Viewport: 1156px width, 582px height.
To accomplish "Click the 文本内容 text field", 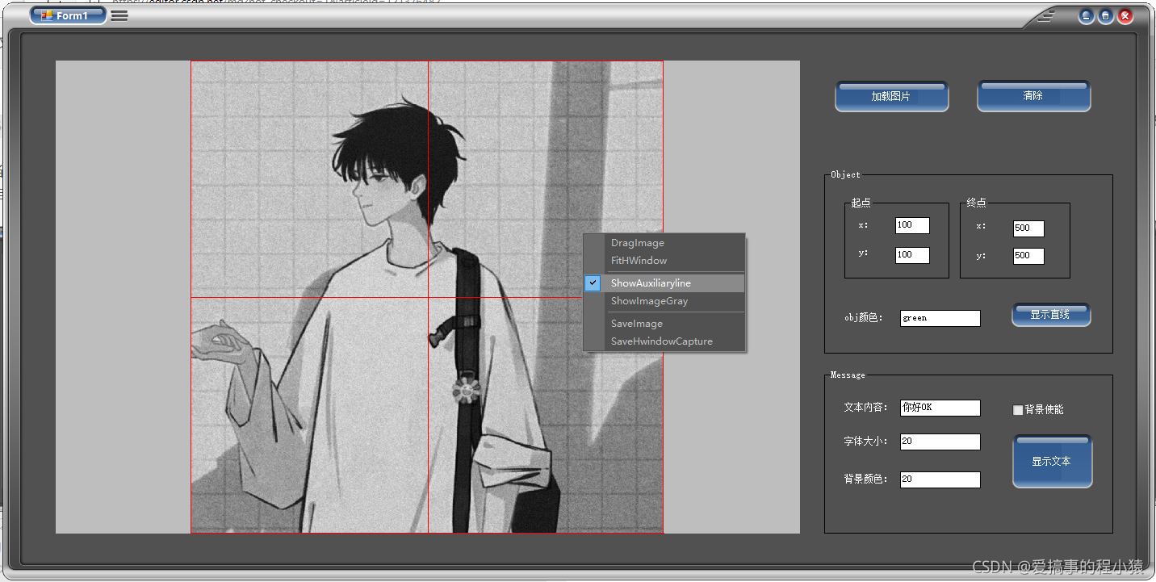I will tap(940, 408).
